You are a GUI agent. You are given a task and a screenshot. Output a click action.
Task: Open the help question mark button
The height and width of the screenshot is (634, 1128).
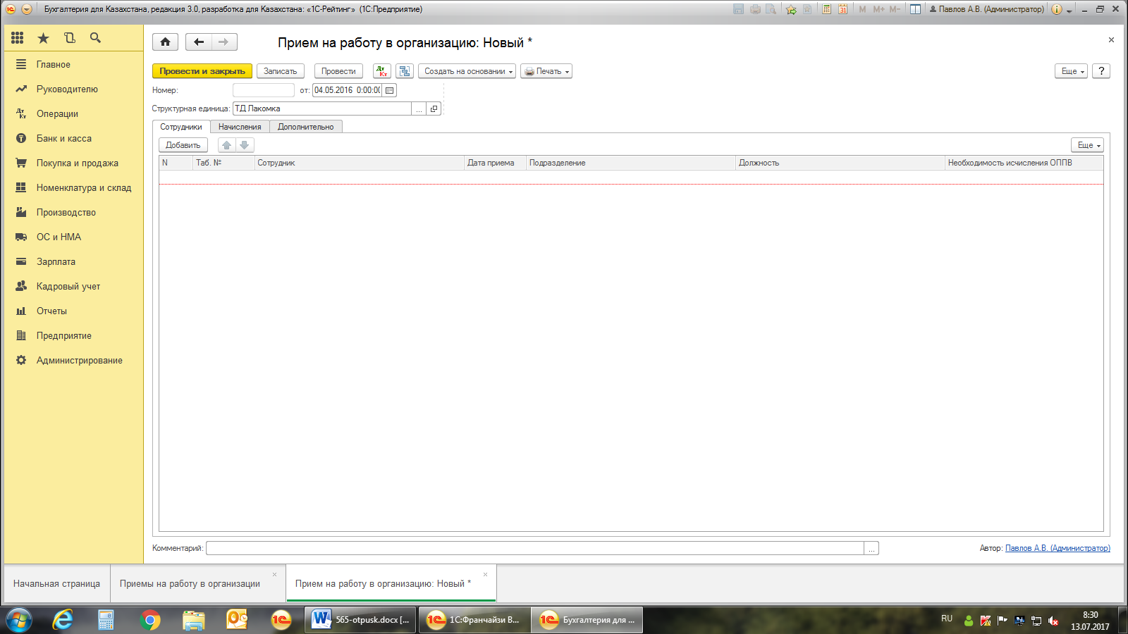tap(1101, 71)
